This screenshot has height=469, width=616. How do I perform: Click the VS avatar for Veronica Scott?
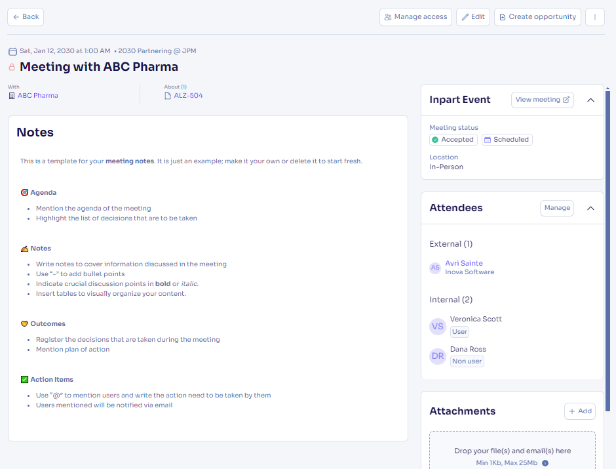(438, 326)
